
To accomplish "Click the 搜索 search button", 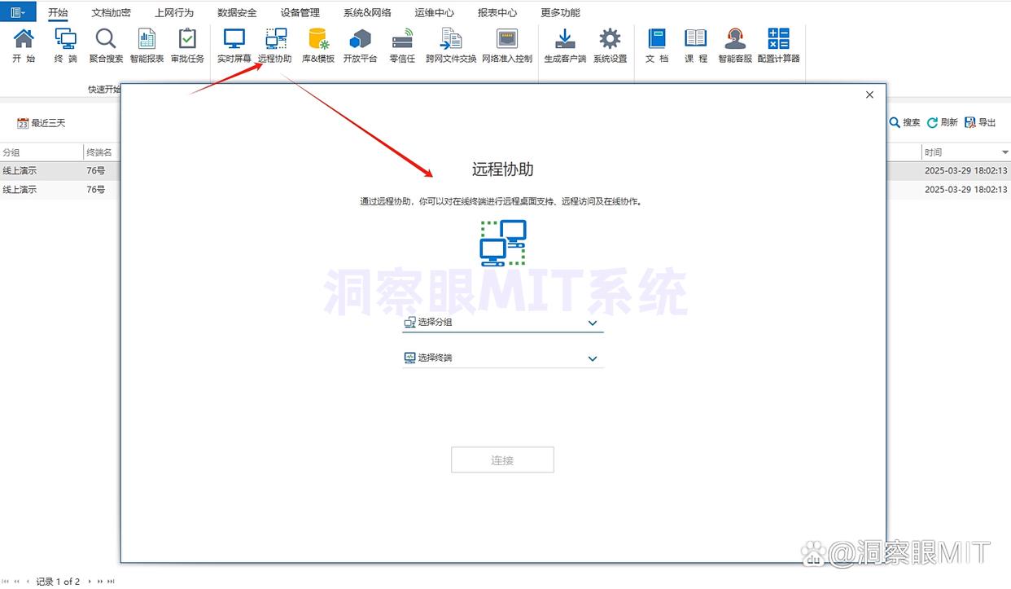I will pyautogui.click(x=904, y=122).
